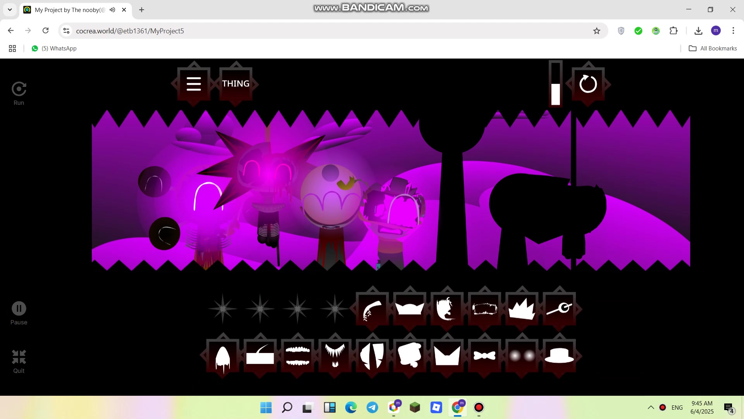744x419 pixels.
Task: Adjust the vertical volume bar in the game
Action: pos(556,83)
